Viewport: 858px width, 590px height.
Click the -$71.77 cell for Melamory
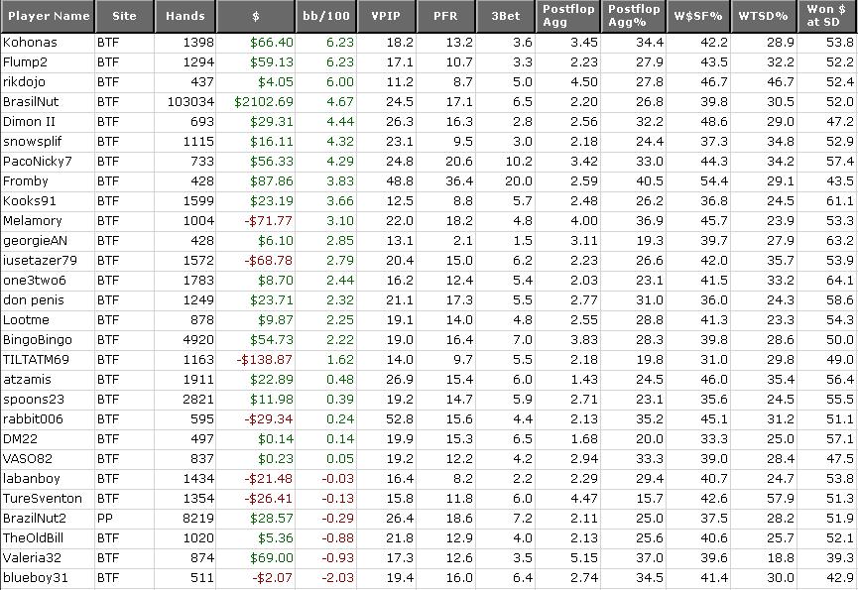pos(268,221)
